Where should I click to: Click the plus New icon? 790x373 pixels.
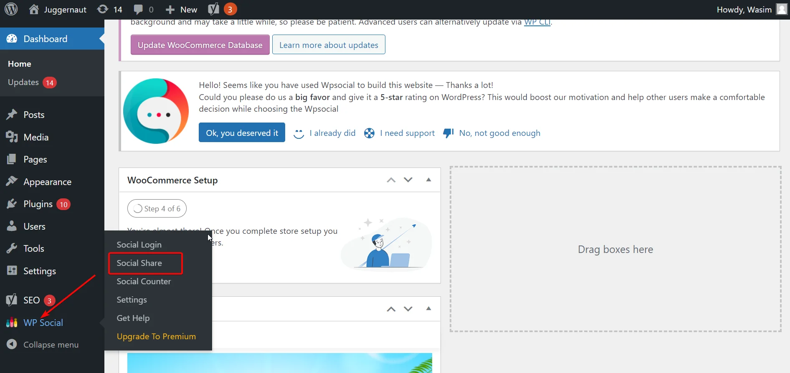tap(170, 10)
